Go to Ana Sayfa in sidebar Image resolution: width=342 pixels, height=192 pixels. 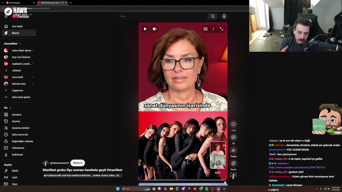click(19, 26)
